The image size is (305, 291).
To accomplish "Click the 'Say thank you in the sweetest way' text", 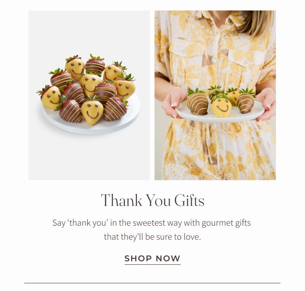I will coord(152,223).
